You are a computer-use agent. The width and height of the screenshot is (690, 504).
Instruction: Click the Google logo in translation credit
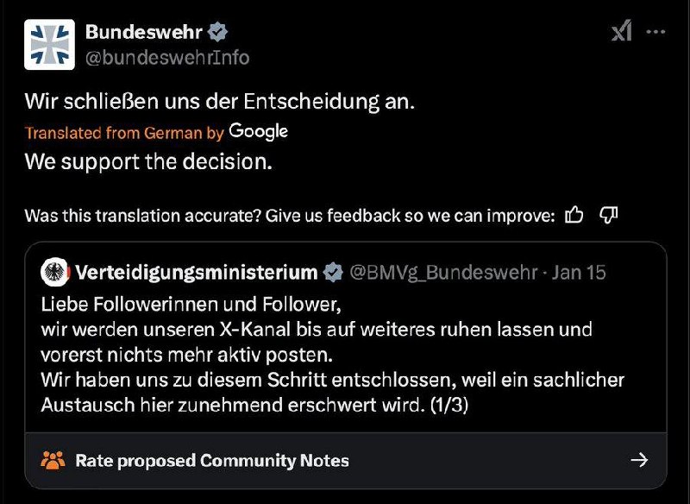(259, 132)
